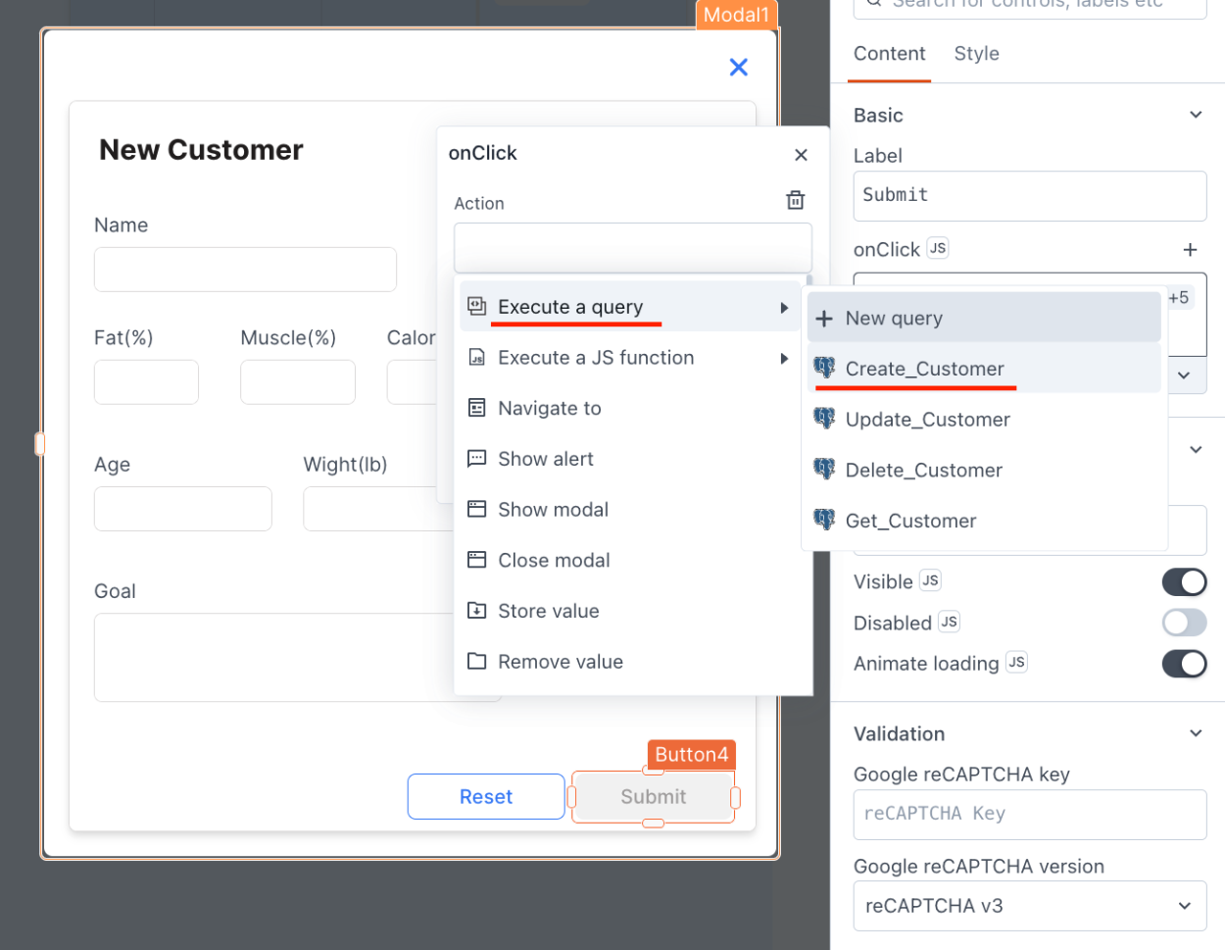Toggle JS mode for onClick
Screen dimensions: 1225x950
(x=938, y=248)
